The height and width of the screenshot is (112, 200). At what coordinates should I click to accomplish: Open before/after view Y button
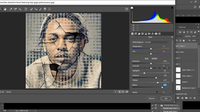116,92
